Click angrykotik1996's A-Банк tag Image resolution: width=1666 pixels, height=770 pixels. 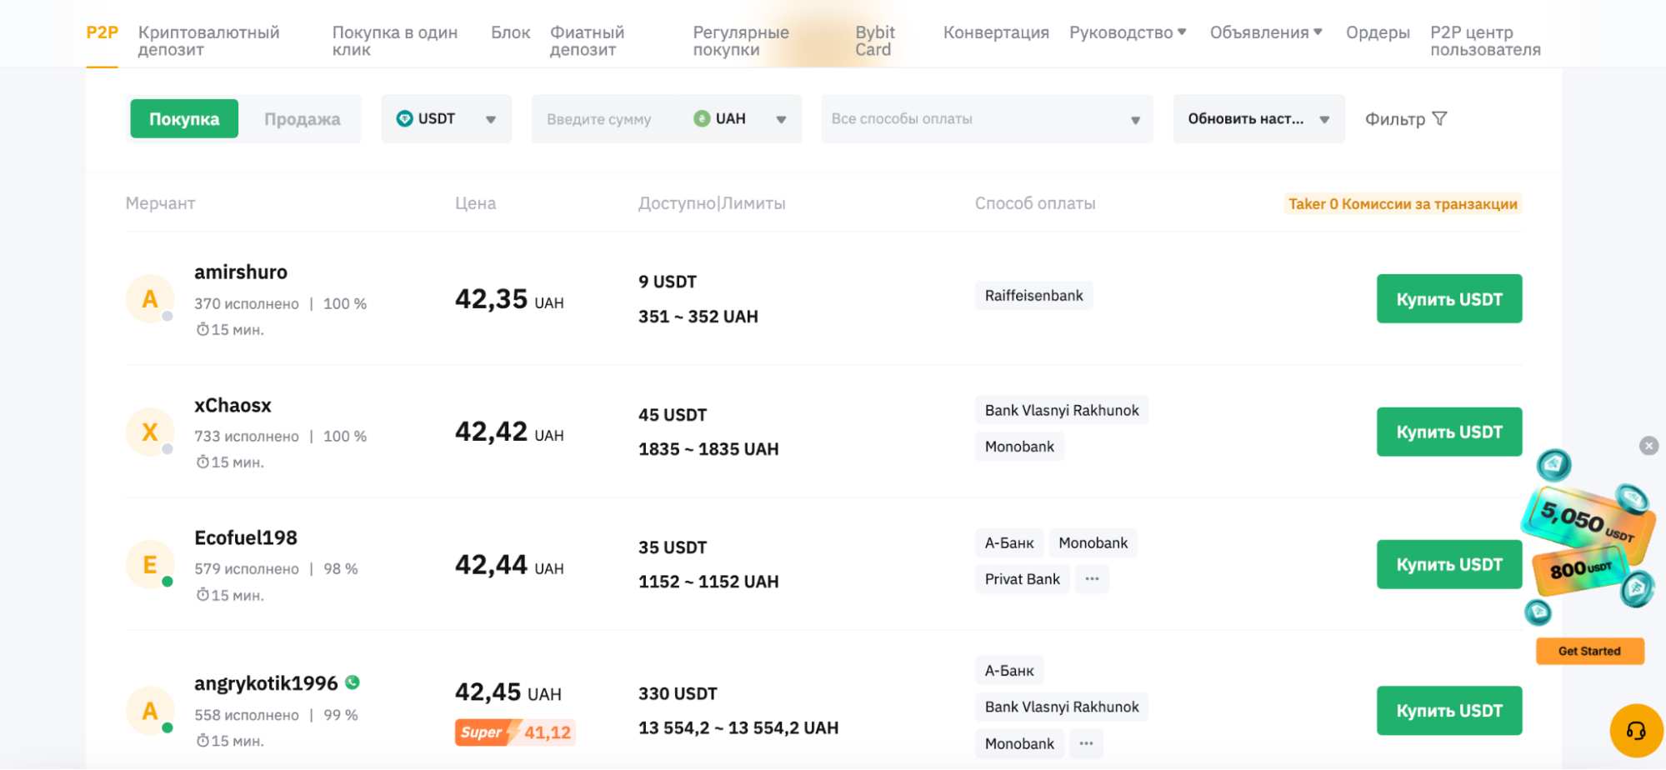tap(1009, 671)
